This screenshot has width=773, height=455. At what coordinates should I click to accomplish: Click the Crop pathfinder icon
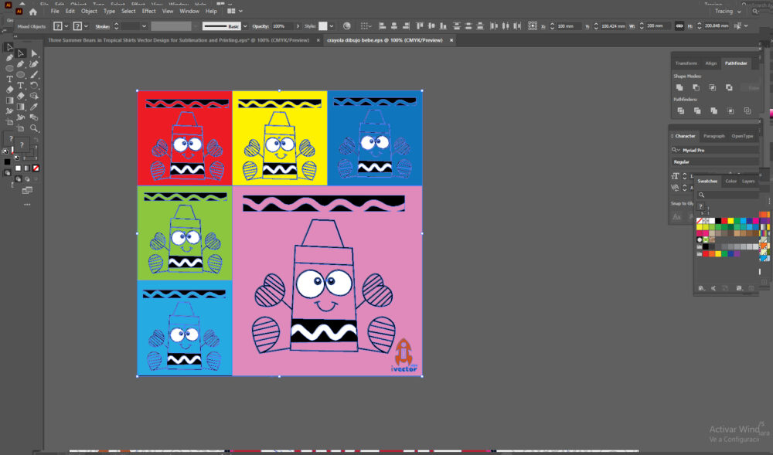coord(730,110)
